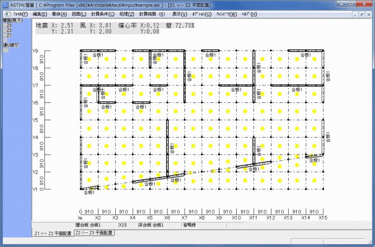
Task: Click the document icon left of ファイル menu
Action: point(7,14)
